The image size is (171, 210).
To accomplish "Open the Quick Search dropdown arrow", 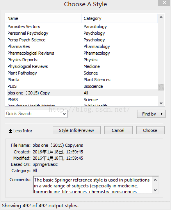I will [64, 114].
